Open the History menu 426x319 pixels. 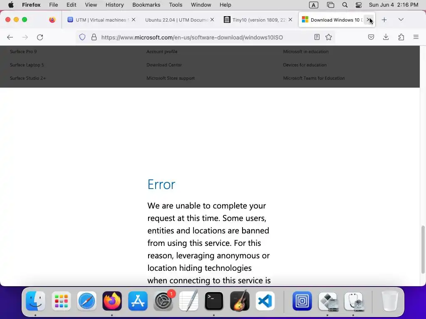(x=115, y=5)
